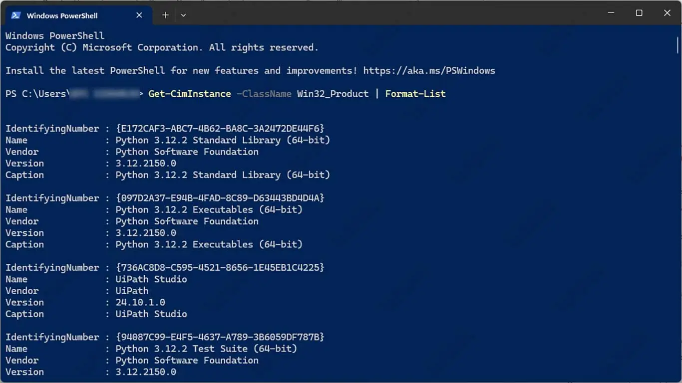Click the Format-List cmdlet text
The image size is (682, 383).
[x=415, y=94]
